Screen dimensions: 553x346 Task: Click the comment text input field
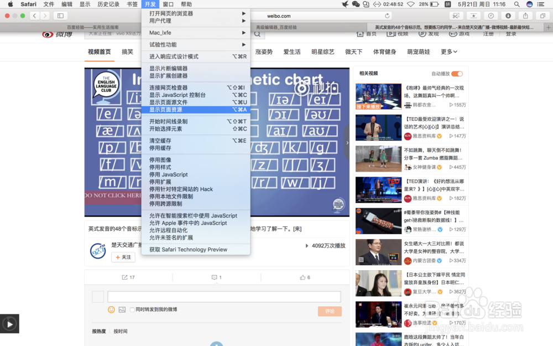click(225, 297)
